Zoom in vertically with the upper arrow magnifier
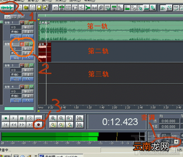Screen dimensions: 183x157 (79, 118)
